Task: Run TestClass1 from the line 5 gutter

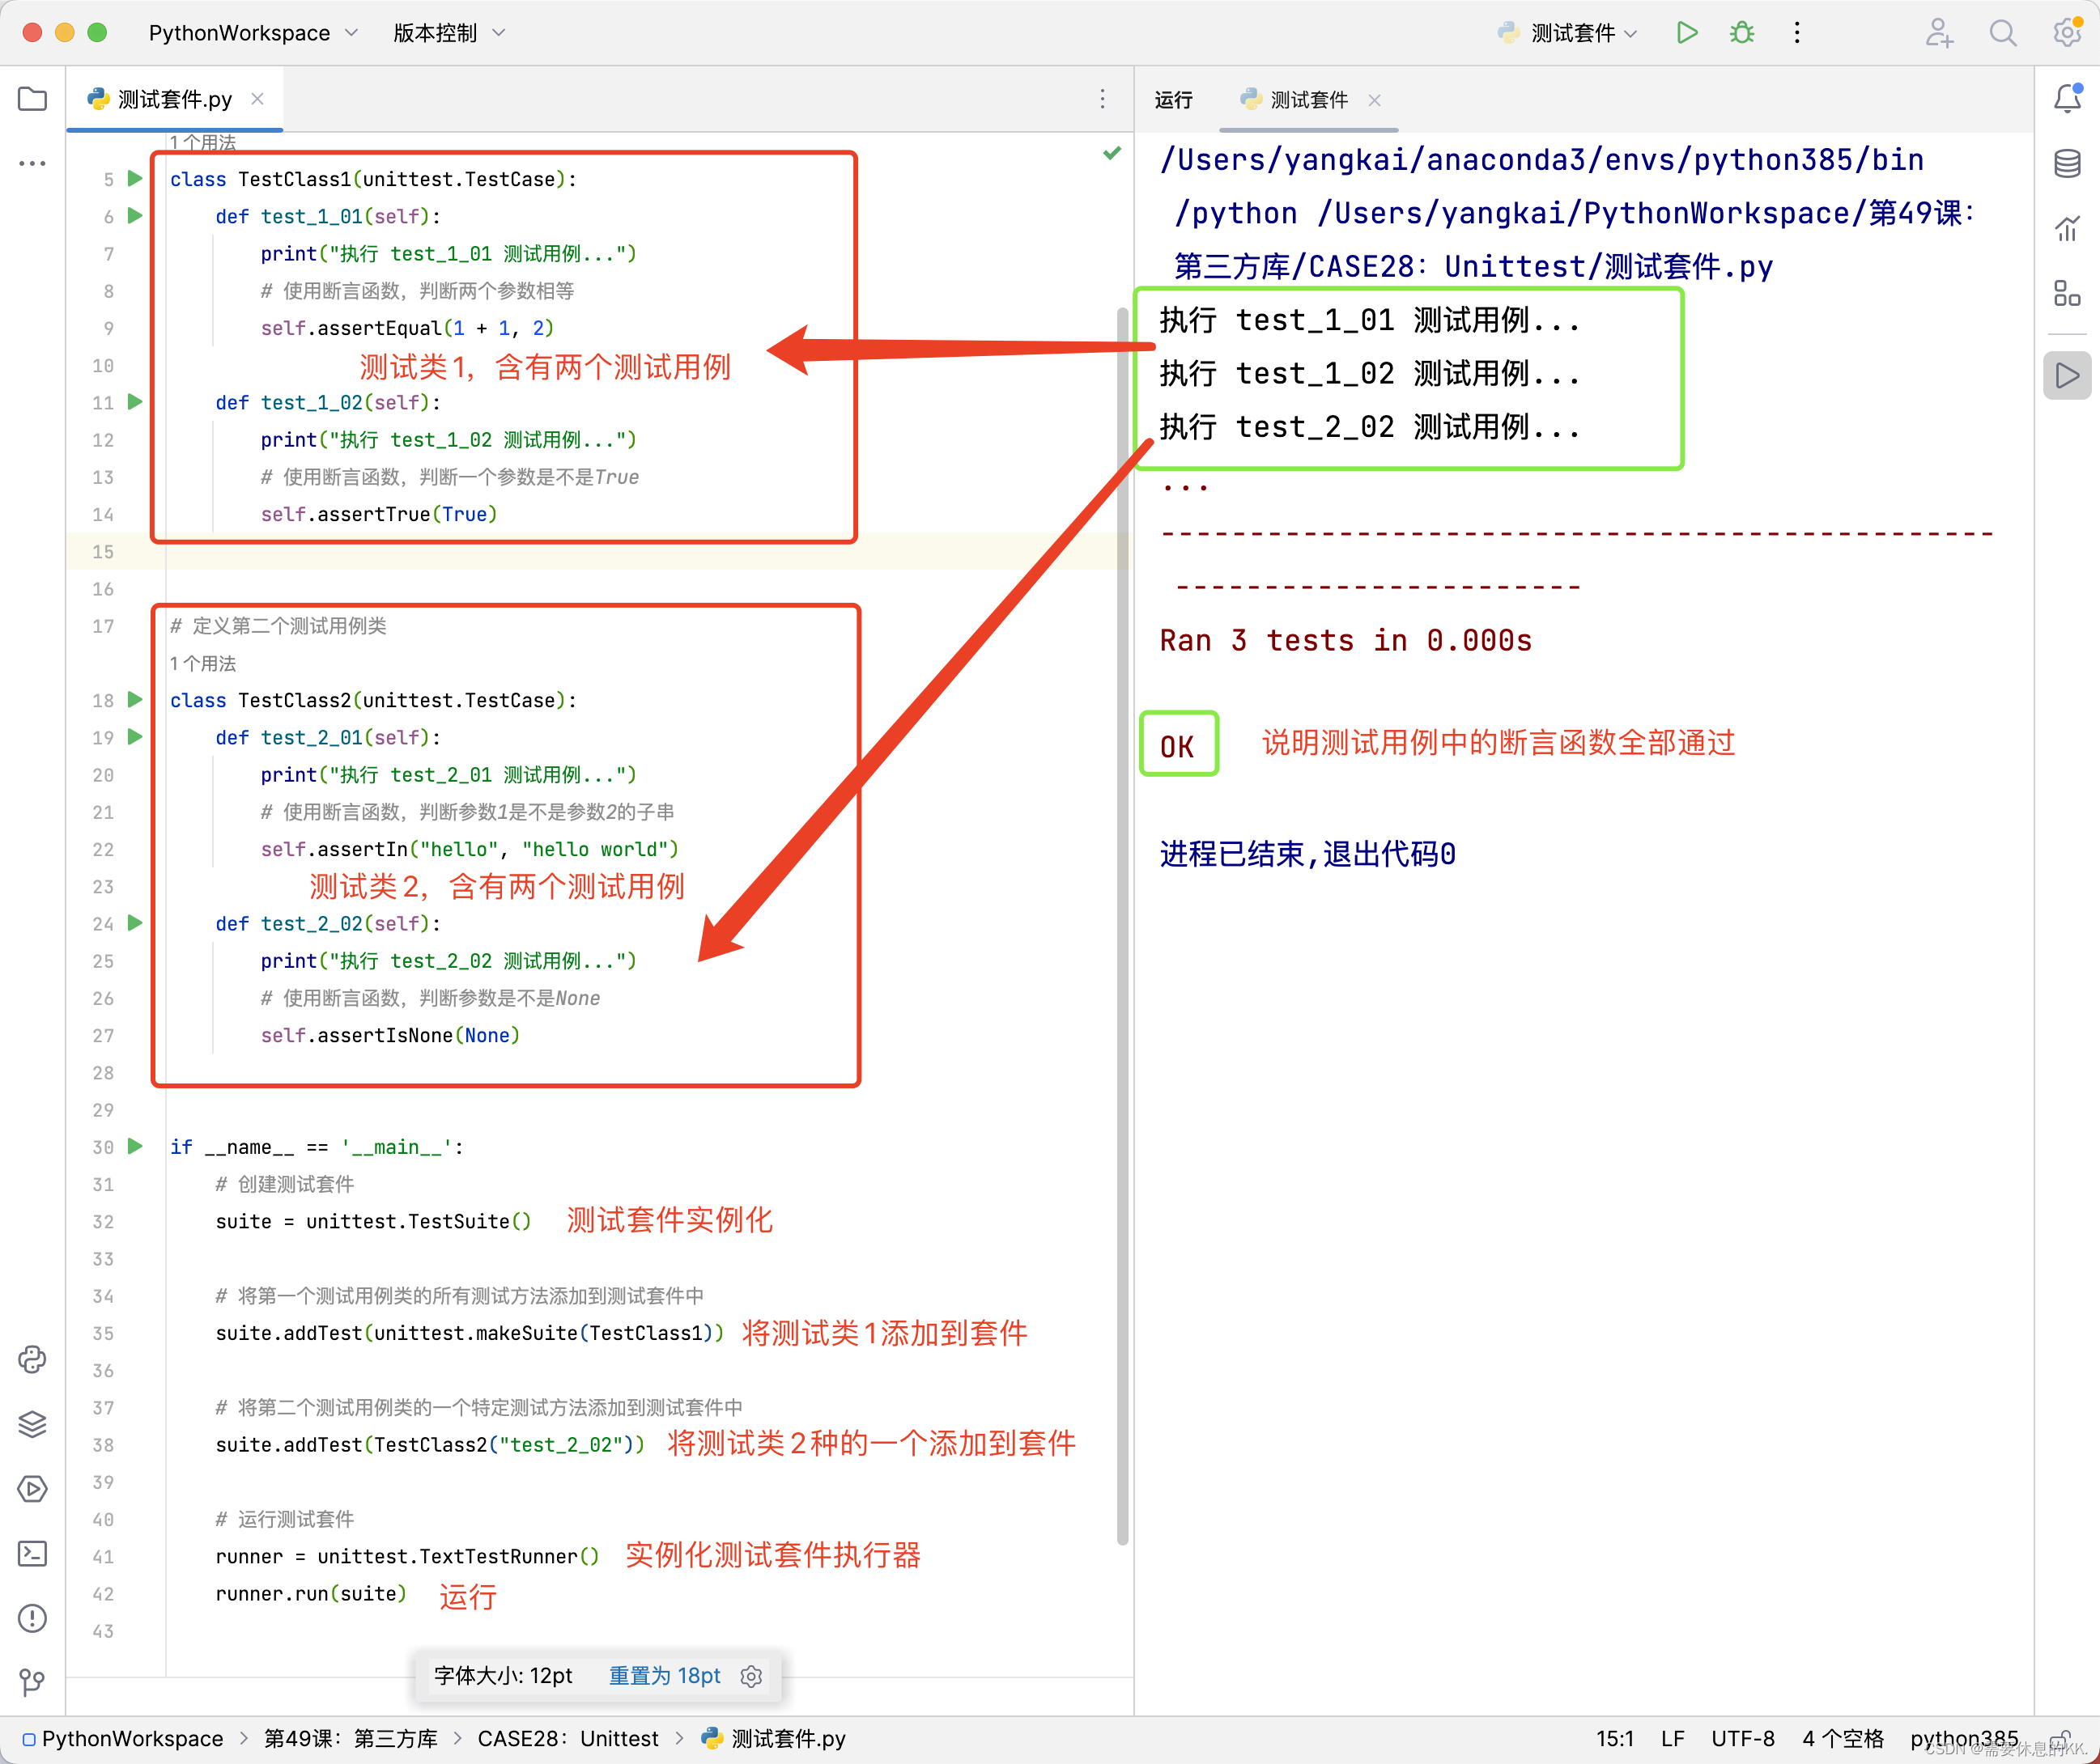Action: click(x=135, y=179)
